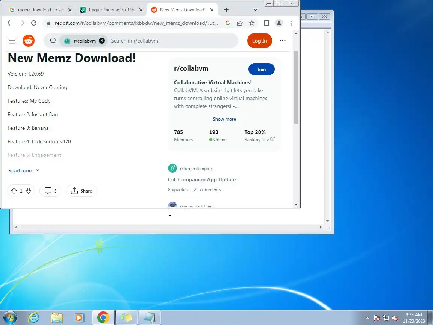The height and width of the screenshot is (325, 433).
Task: Open Reddit hamburger menu
Action: click(12, 41)
